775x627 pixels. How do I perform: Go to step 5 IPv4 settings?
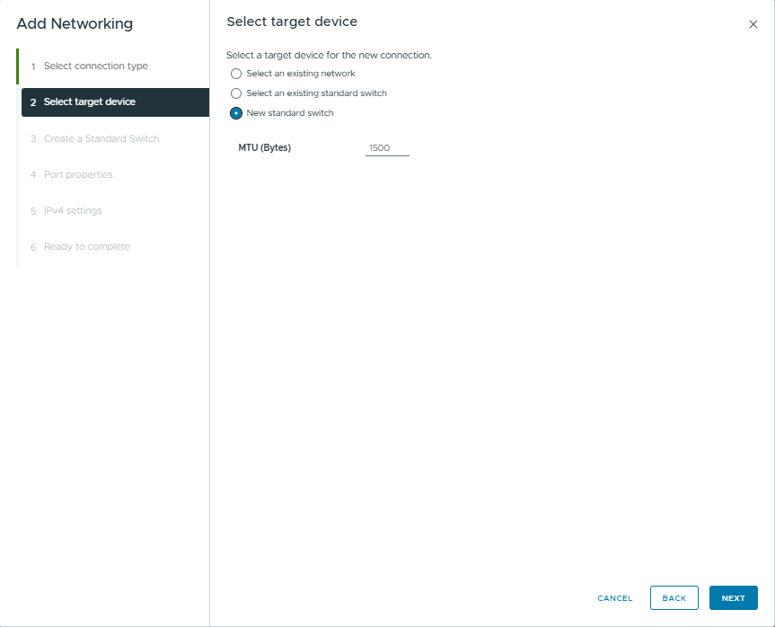click(73, 211)
